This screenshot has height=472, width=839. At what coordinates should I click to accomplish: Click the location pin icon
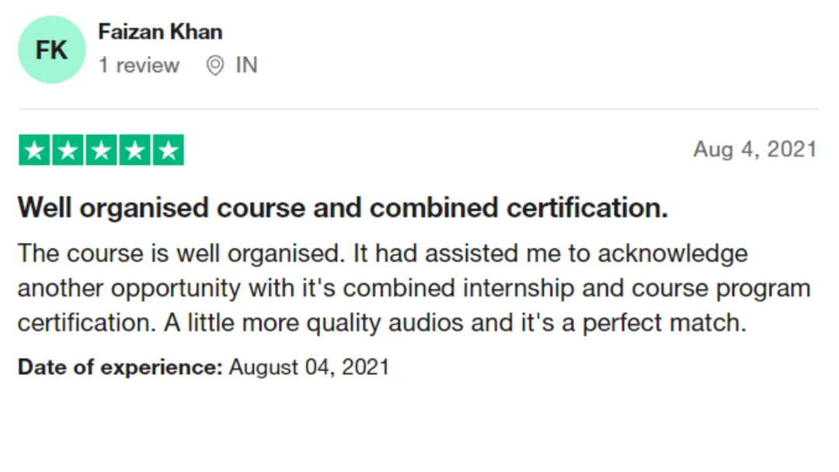tap(215, 66)
